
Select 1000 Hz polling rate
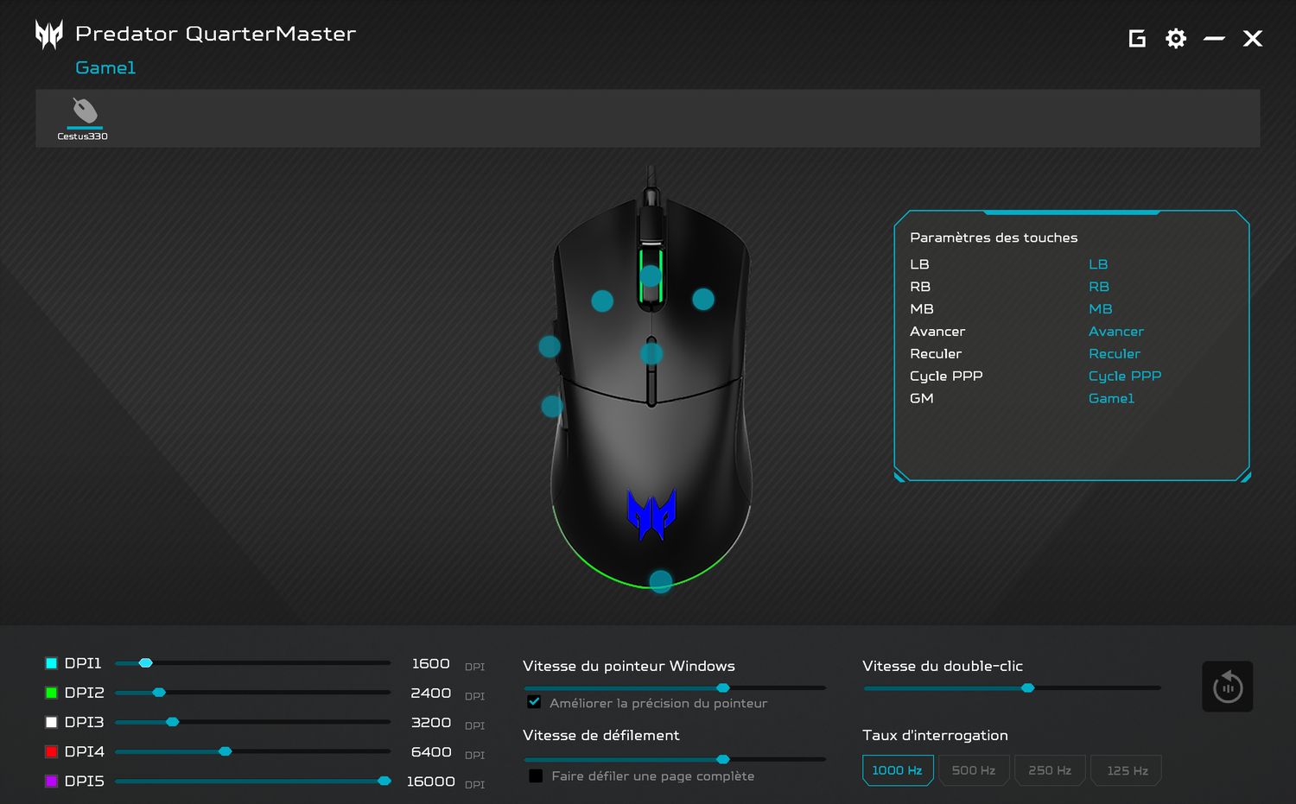click(898, 770)
